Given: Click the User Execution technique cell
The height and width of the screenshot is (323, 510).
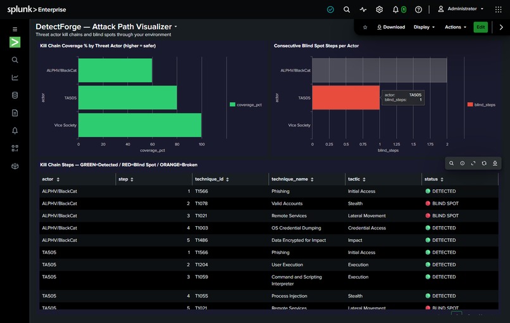Looking at the screenshot, I should pyautogui.click(x=287, y=265).
